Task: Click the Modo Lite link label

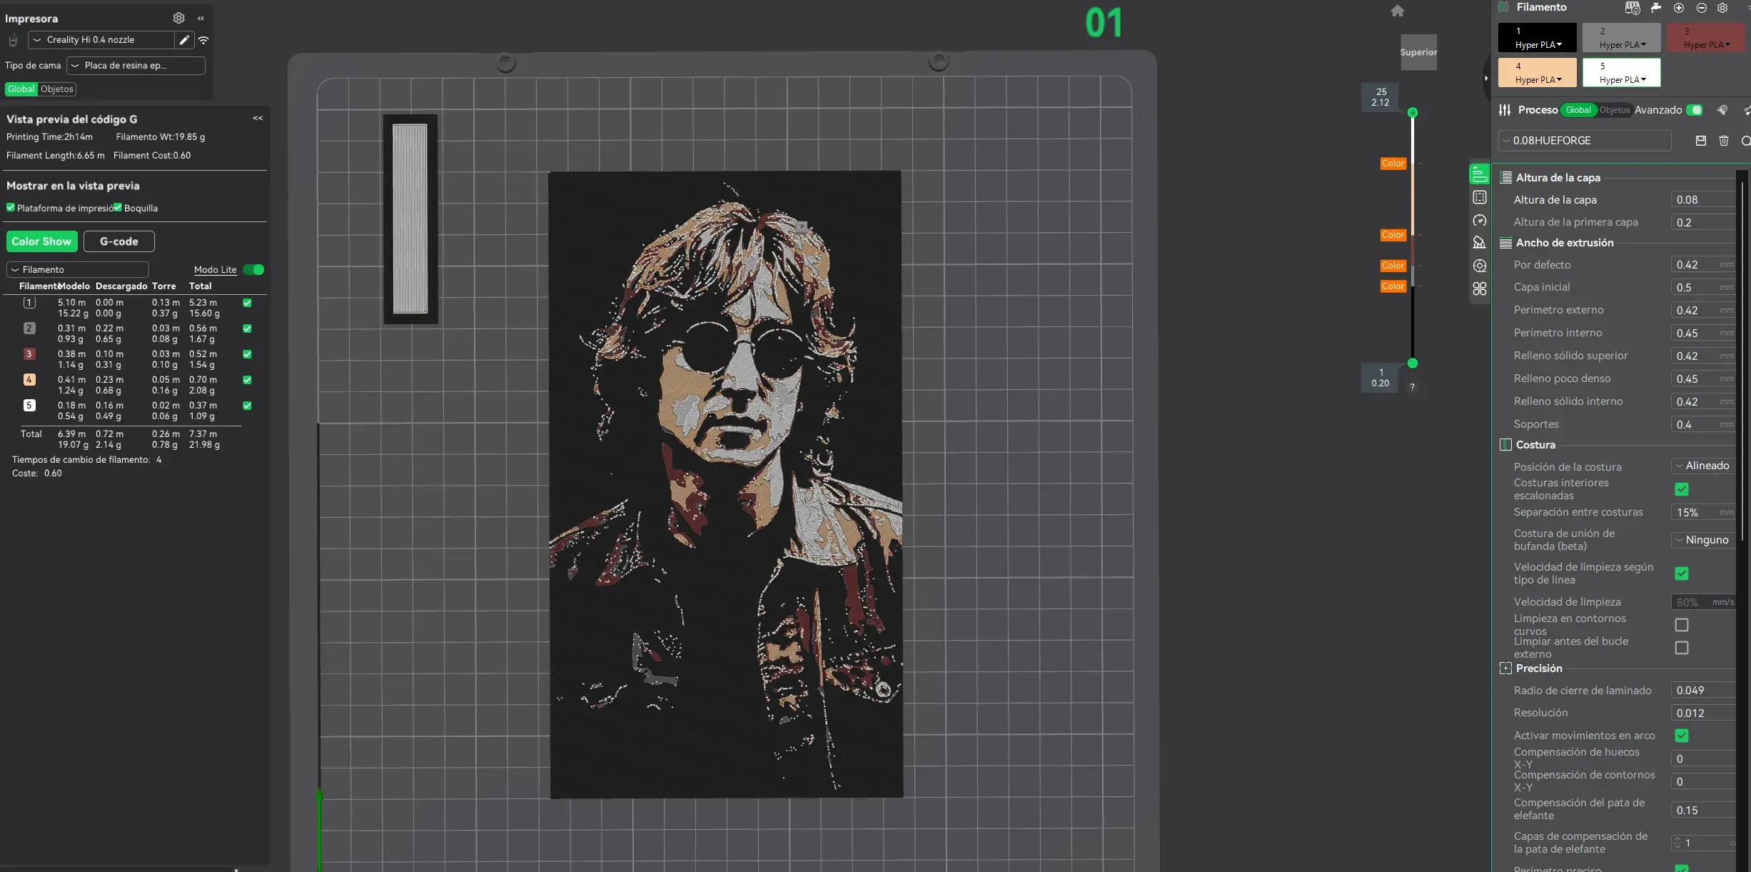Action: 215,270
